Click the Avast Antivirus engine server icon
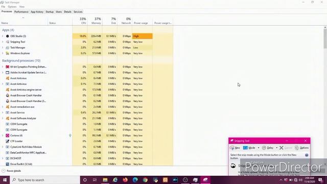The height and width of the screenshot is (184, 327). point(8,89)
